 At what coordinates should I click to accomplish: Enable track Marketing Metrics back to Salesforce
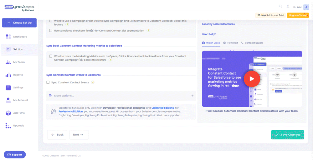(x=51, y=56)
